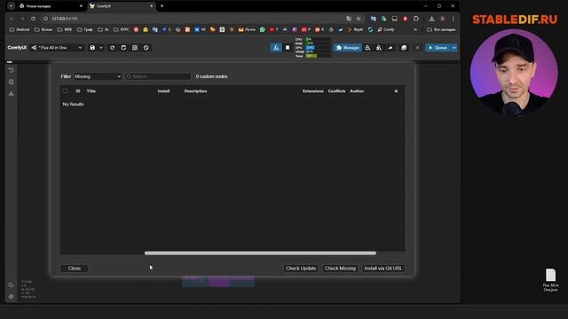This screenshot has height=319, width=568.
Task: Open settings gear icon in sidebar
Action: point(12,297)
